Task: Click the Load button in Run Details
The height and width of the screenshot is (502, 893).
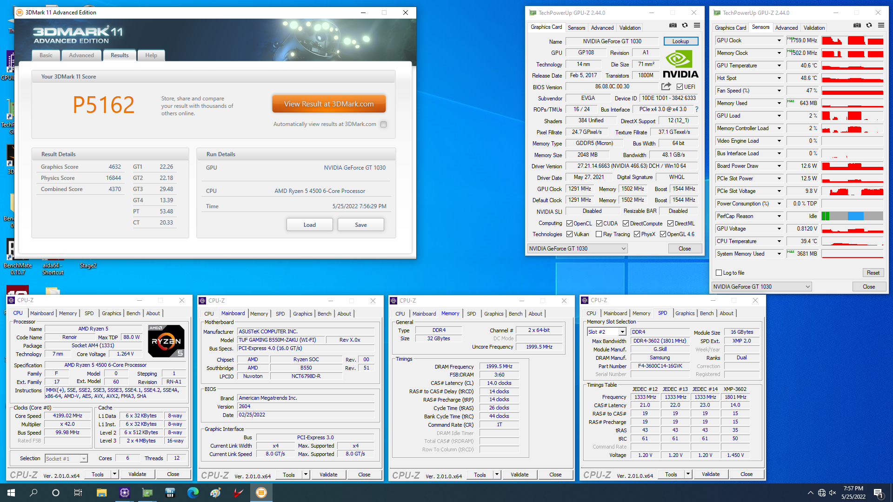Action: tap(309, 225)
